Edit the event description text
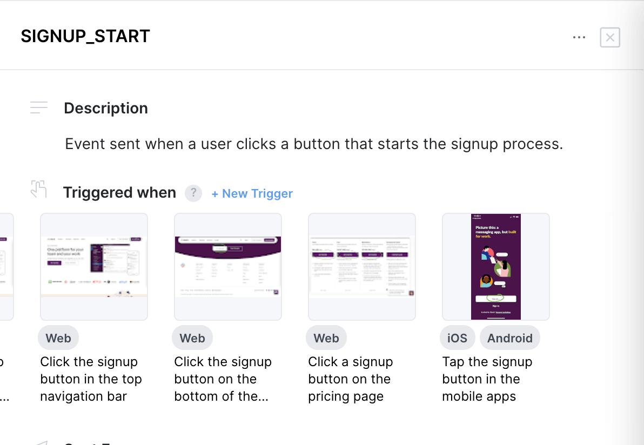The height and width of the screenshot is (445, 644). click(314, 144)
